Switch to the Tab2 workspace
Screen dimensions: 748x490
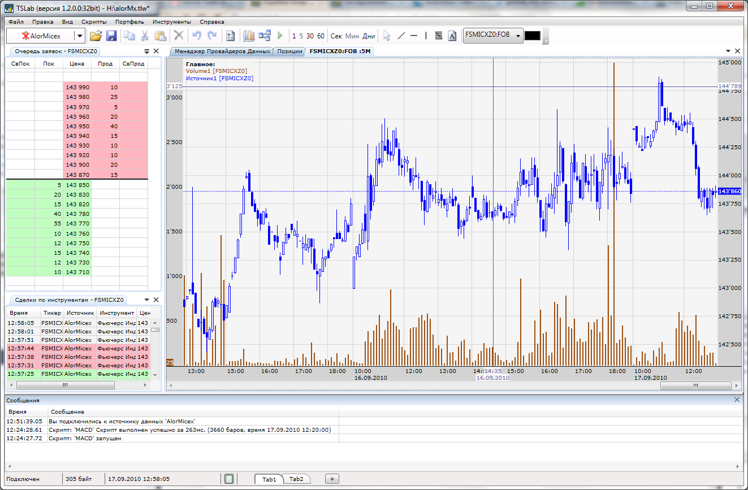[x=296, y=479]
